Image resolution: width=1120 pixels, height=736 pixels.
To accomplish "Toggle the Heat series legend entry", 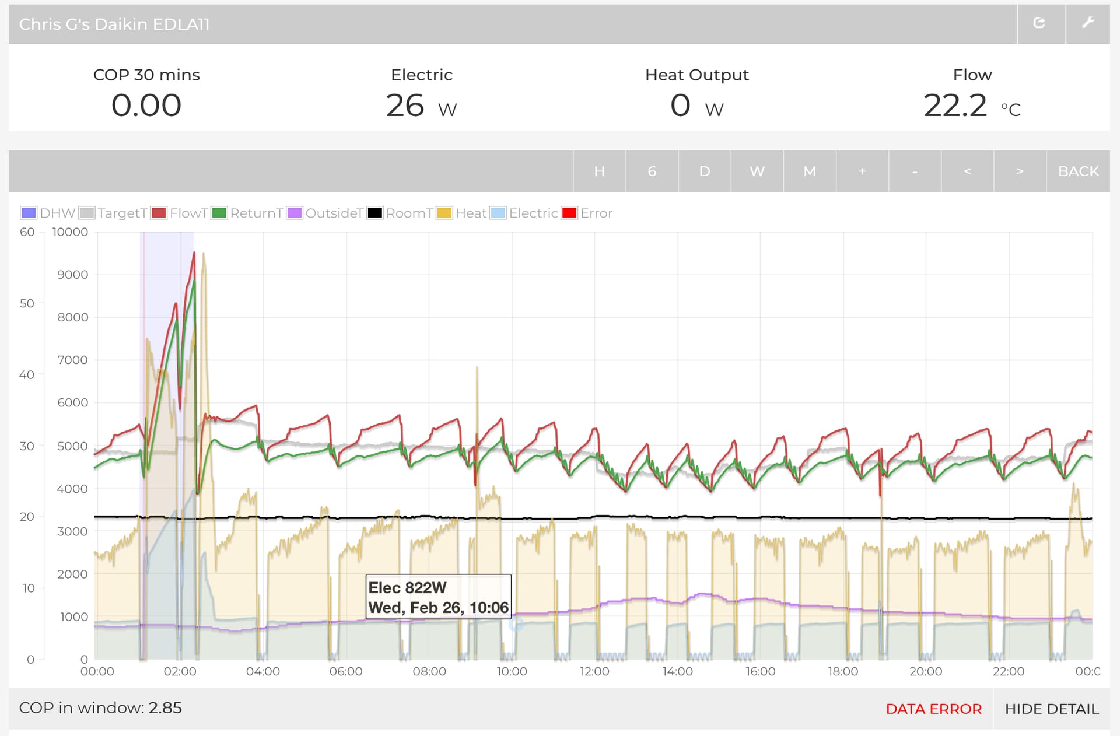I will pos(462,213).
